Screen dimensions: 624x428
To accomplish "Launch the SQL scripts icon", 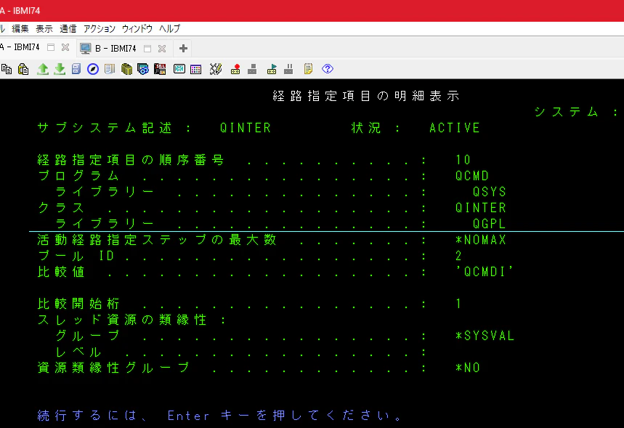I will coord(160,69).
